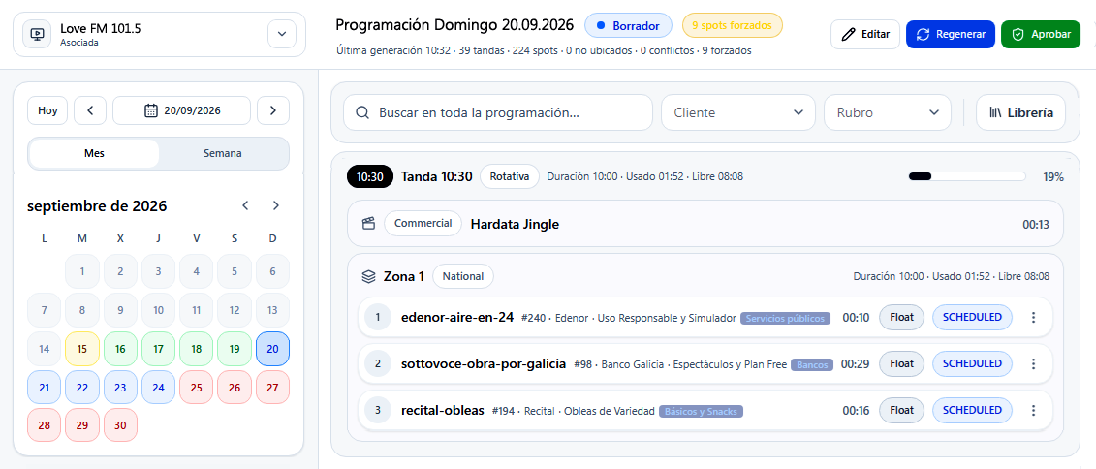The width and height of the screenshot is (1096, 469).
Task: Select the sottovoce-obra-por-galicia spot row
Action: (x=705, y=363)
